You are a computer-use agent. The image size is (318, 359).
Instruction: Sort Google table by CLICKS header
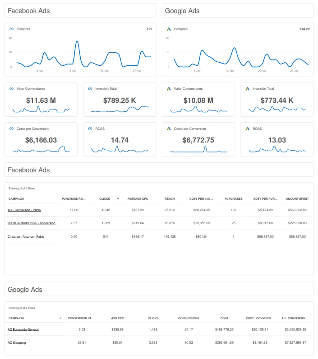[x=153, y=318]
